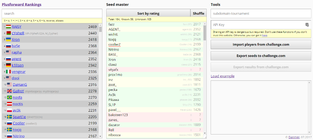This screenshot has width=313, height=140.
Task: Open the Plusforward Rankings heading link
Action: pyautogui.click(x=22, y=5)
